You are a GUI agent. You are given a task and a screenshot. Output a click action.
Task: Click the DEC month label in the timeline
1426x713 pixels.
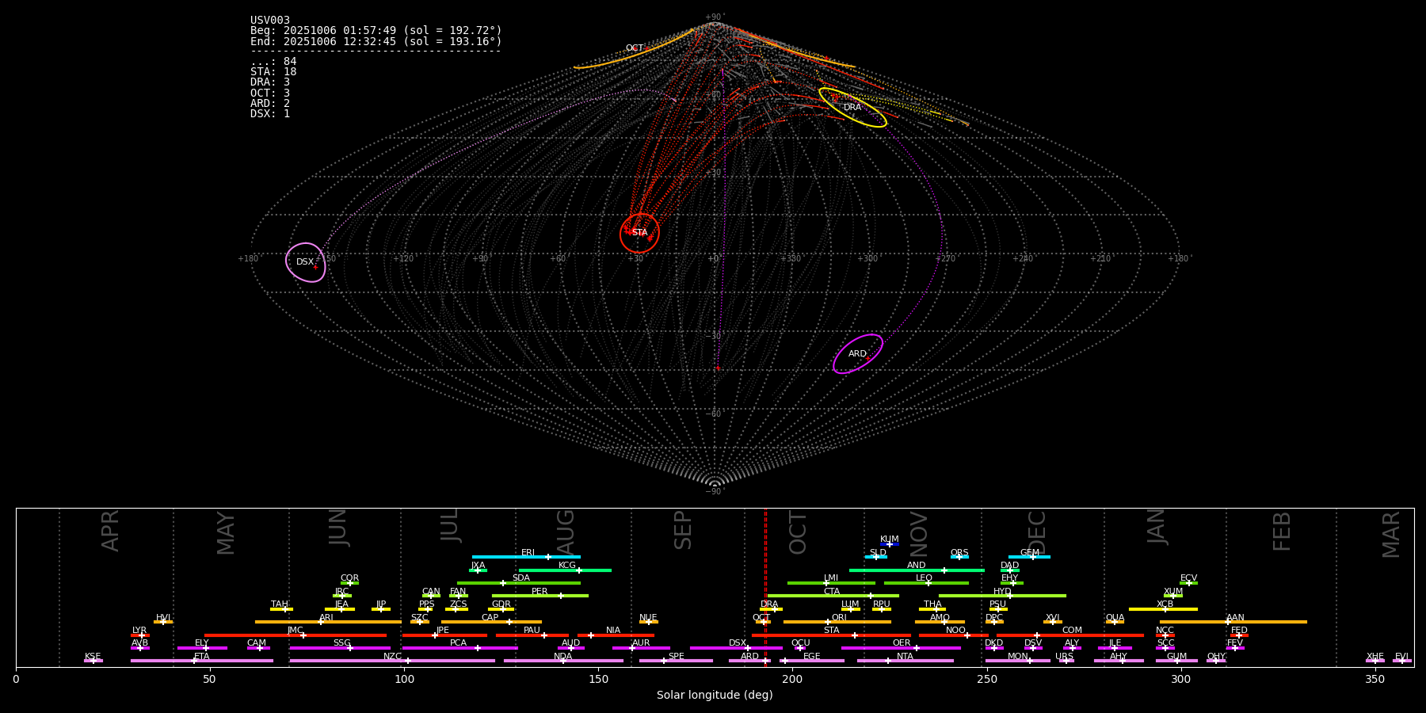click(x=1037, y=532)
